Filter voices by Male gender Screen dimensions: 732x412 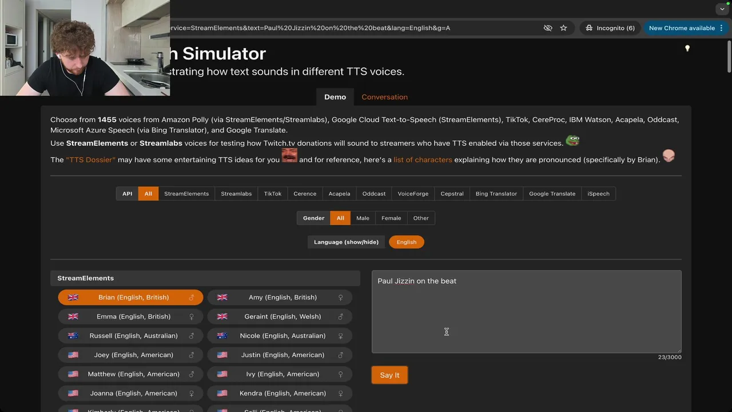click(x=363, y=218)
